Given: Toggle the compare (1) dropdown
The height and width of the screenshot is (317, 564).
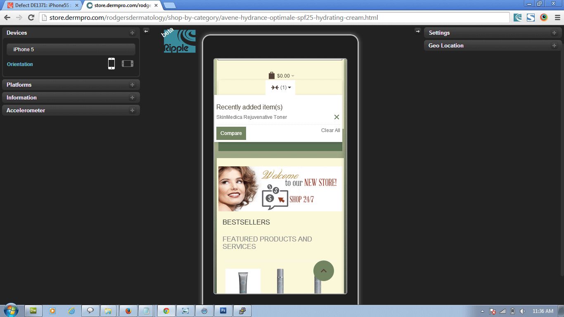Looking at the screenshot, I should click(281, 88).
